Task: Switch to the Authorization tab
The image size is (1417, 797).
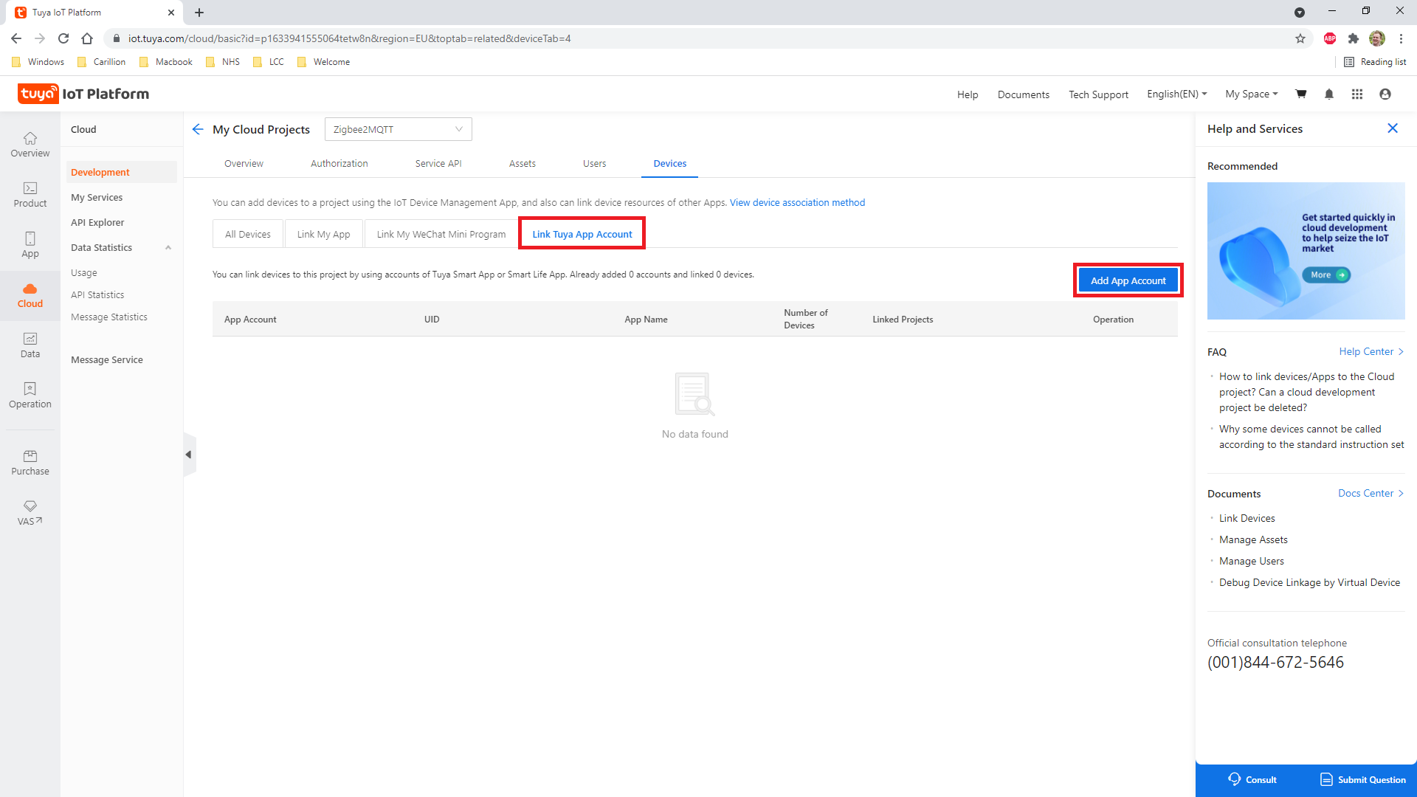Action: (339, 163)
